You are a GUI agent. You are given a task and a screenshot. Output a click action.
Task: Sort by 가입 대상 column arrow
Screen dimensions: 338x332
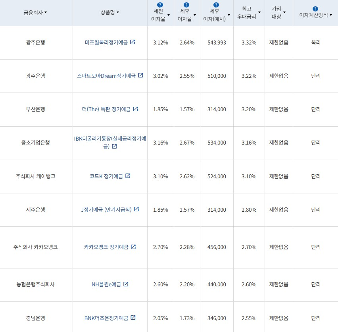(284, 12)
